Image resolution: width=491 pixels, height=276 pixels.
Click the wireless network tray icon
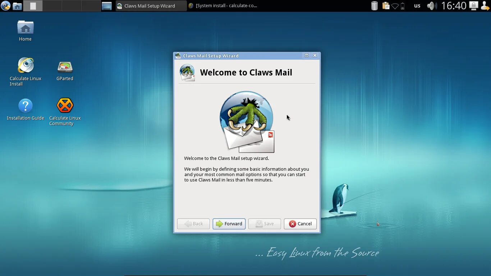point(395,6)
